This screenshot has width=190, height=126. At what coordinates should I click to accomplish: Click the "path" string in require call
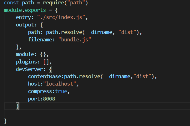point(76,3)
